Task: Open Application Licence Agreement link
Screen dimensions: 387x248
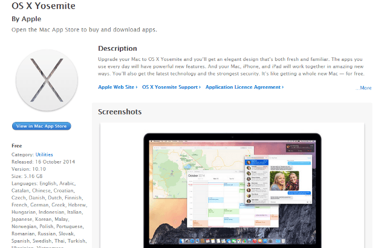Action: tap(244, 87)
